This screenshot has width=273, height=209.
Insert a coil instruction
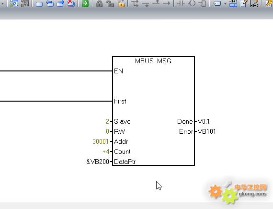(192, 3)
